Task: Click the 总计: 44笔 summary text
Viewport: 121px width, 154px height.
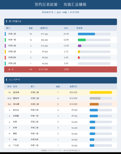Action: (62, 12)
